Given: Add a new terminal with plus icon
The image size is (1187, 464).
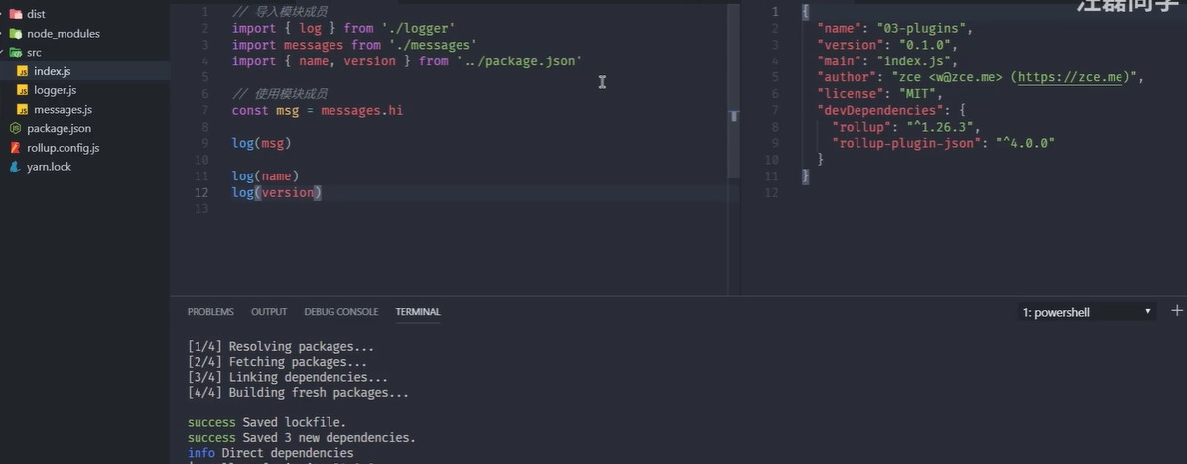Looking at the screenshot, I should point(1177,311).
